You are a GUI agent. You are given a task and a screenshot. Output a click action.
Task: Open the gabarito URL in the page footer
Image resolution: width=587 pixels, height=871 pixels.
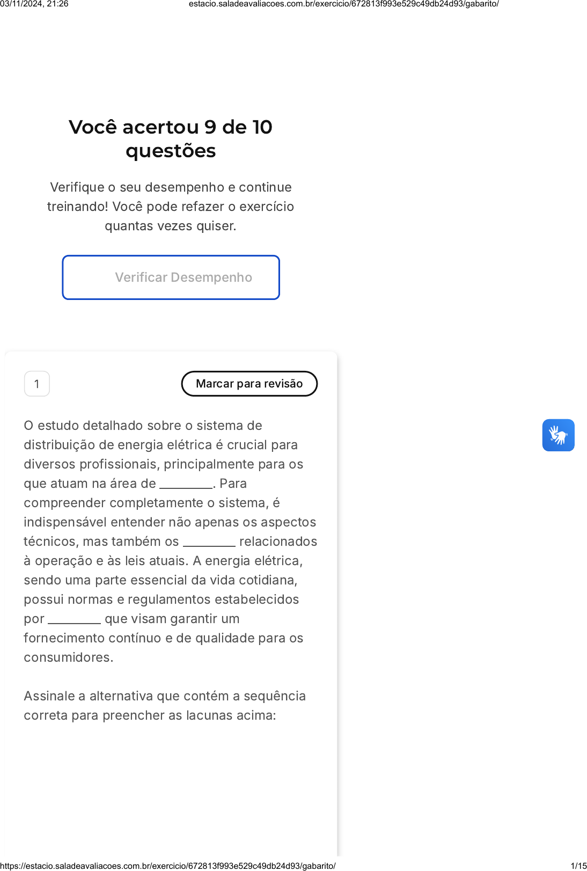pos(168,866)
